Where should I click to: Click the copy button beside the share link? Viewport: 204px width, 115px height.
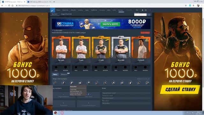coord(149,15)
